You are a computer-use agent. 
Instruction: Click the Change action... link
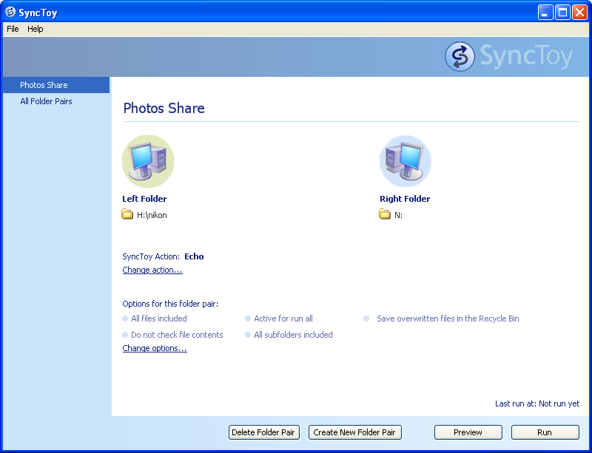pos(152,270)
